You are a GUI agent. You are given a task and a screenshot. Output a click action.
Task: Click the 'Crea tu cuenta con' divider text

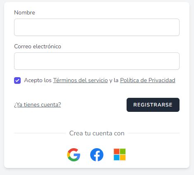pyautogui.click(x=97, y=133)
